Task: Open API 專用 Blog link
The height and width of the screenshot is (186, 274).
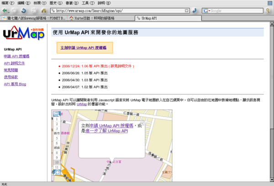Action: coord(15,84)
